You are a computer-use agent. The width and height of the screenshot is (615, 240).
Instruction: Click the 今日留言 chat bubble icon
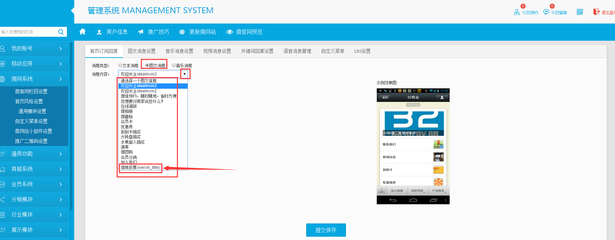(x=546, y=12)
